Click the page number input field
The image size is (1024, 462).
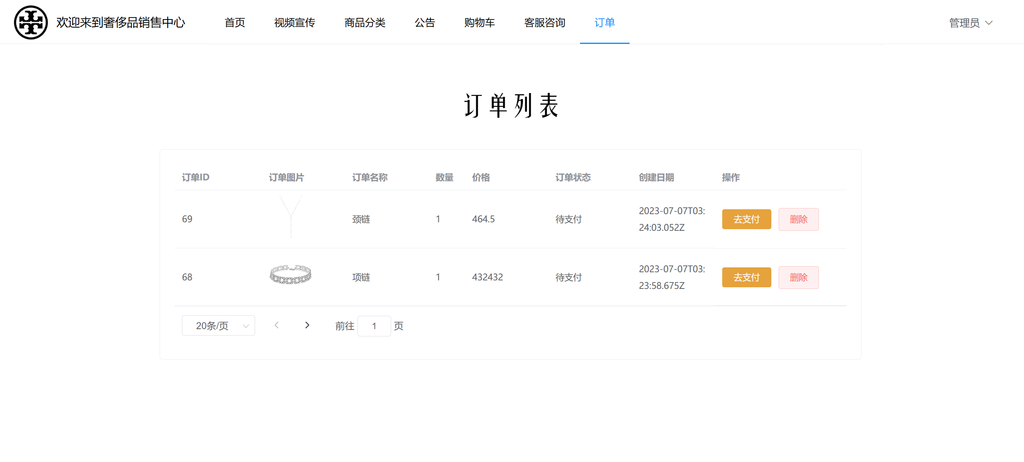coord(374,326)
